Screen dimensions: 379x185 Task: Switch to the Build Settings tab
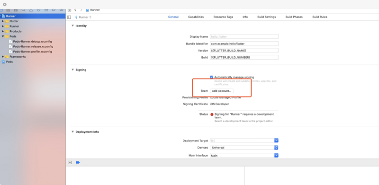(x=266, y=17)
